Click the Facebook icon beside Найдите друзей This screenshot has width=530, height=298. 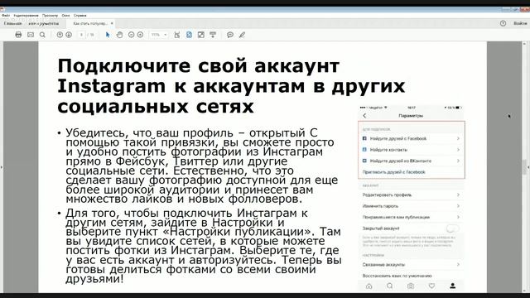pyautogui.click(x=364, y=138)
